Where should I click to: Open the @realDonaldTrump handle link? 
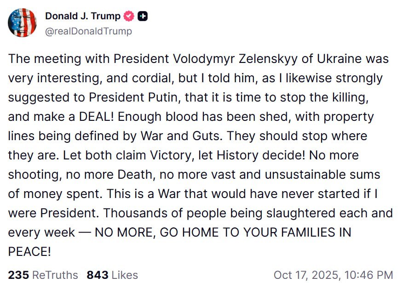pos(88,31)
